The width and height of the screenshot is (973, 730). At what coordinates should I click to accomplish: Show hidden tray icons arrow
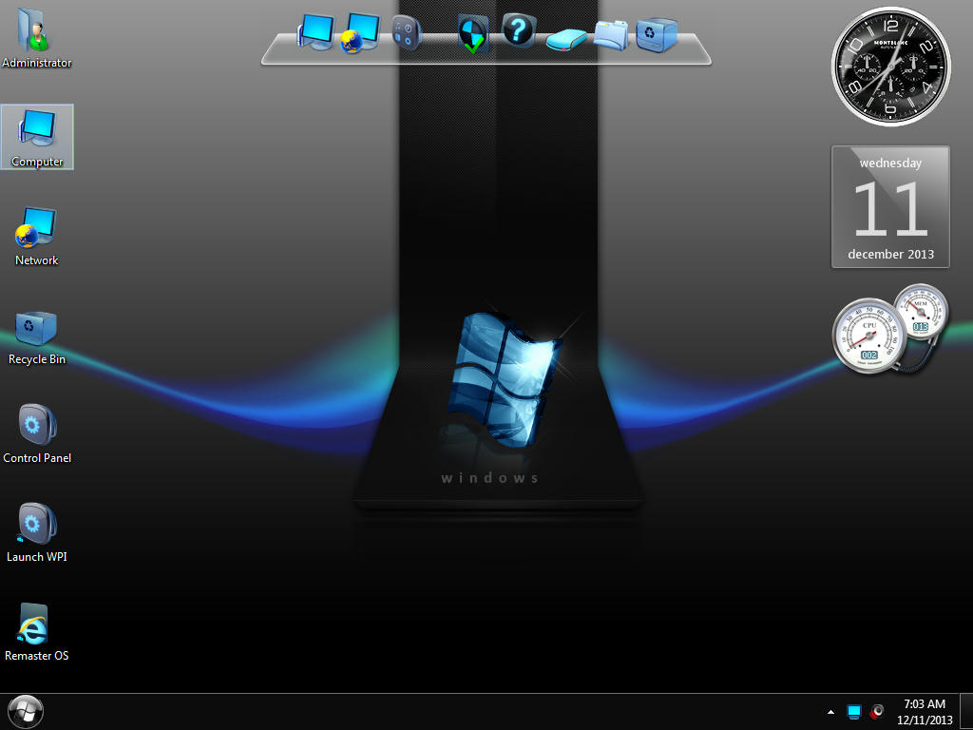click(x=830, y=711)
